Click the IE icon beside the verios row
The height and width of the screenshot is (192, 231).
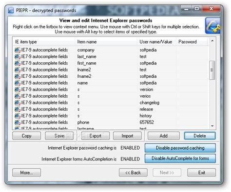(x=18, y=96)
